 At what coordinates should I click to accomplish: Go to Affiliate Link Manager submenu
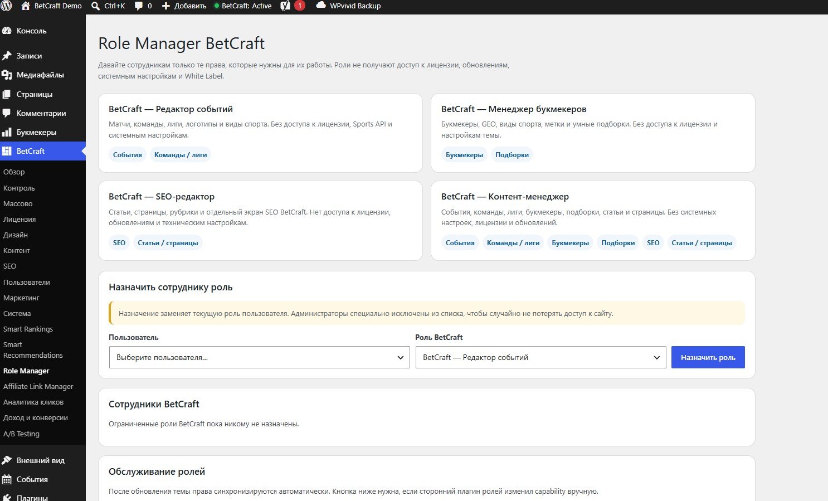pos(38,386)
